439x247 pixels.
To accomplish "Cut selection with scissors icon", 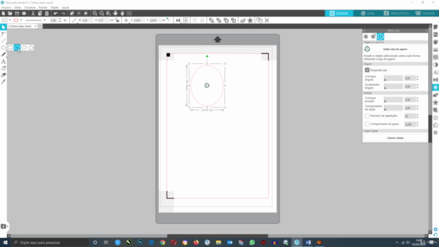I will pyautogui.click(x=33, y=13).
